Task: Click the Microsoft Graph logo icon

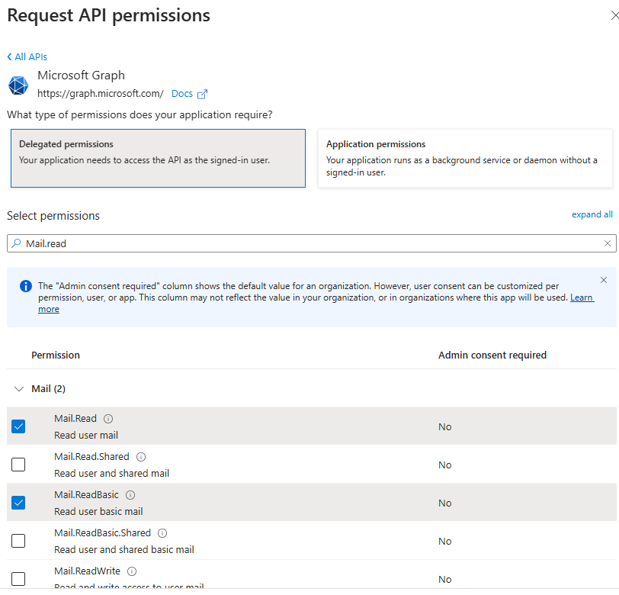Action: click(18, 85)
